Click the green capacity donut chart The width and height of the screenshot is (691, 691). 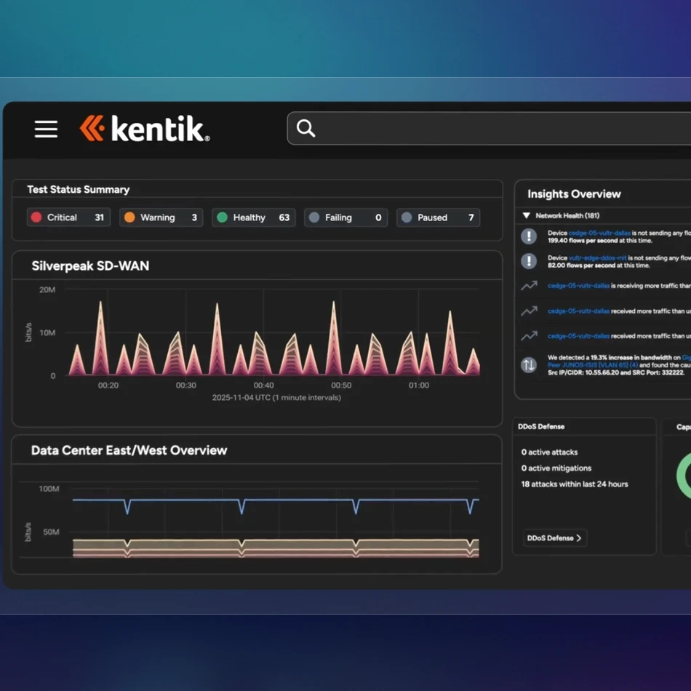(684, 475)
